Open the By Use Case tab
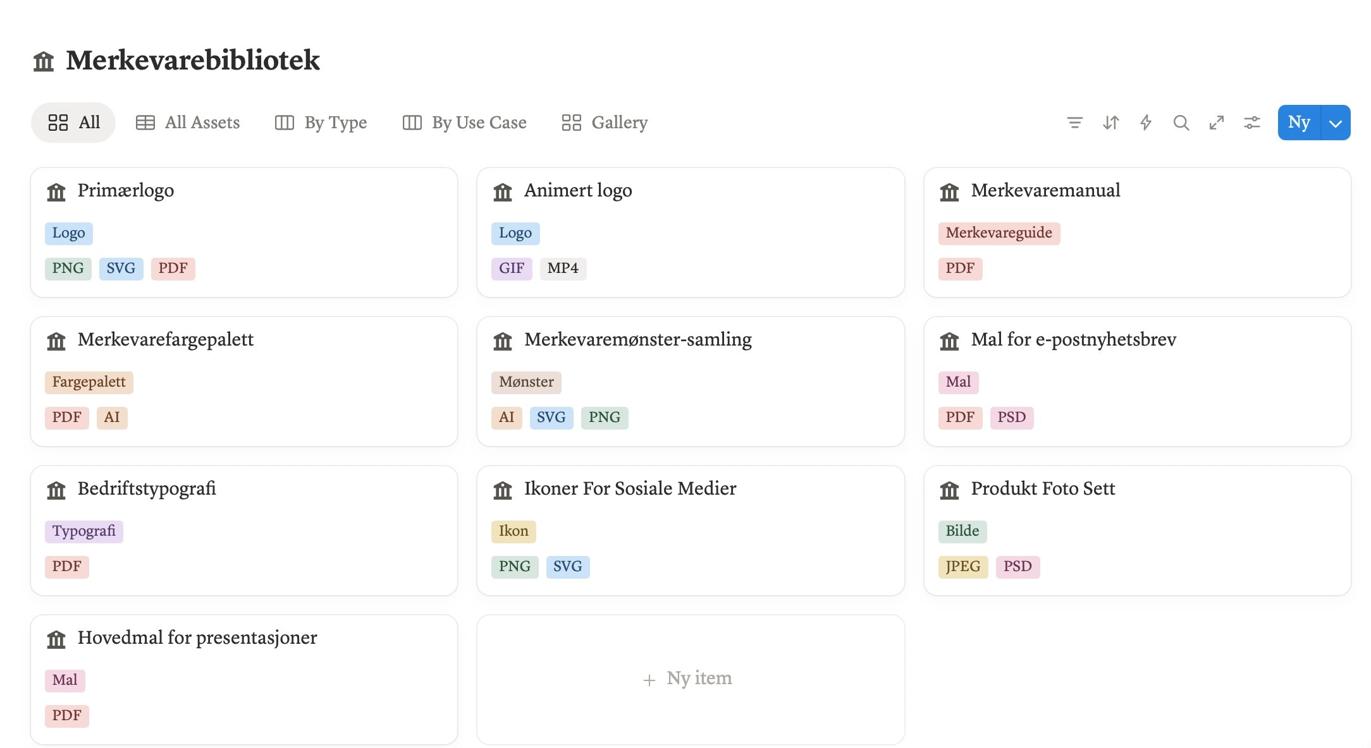 (x=464, y=123)
